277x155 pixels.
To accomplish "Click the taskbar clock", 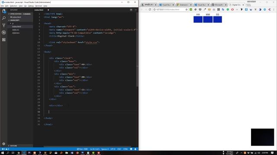I will 265,153.
